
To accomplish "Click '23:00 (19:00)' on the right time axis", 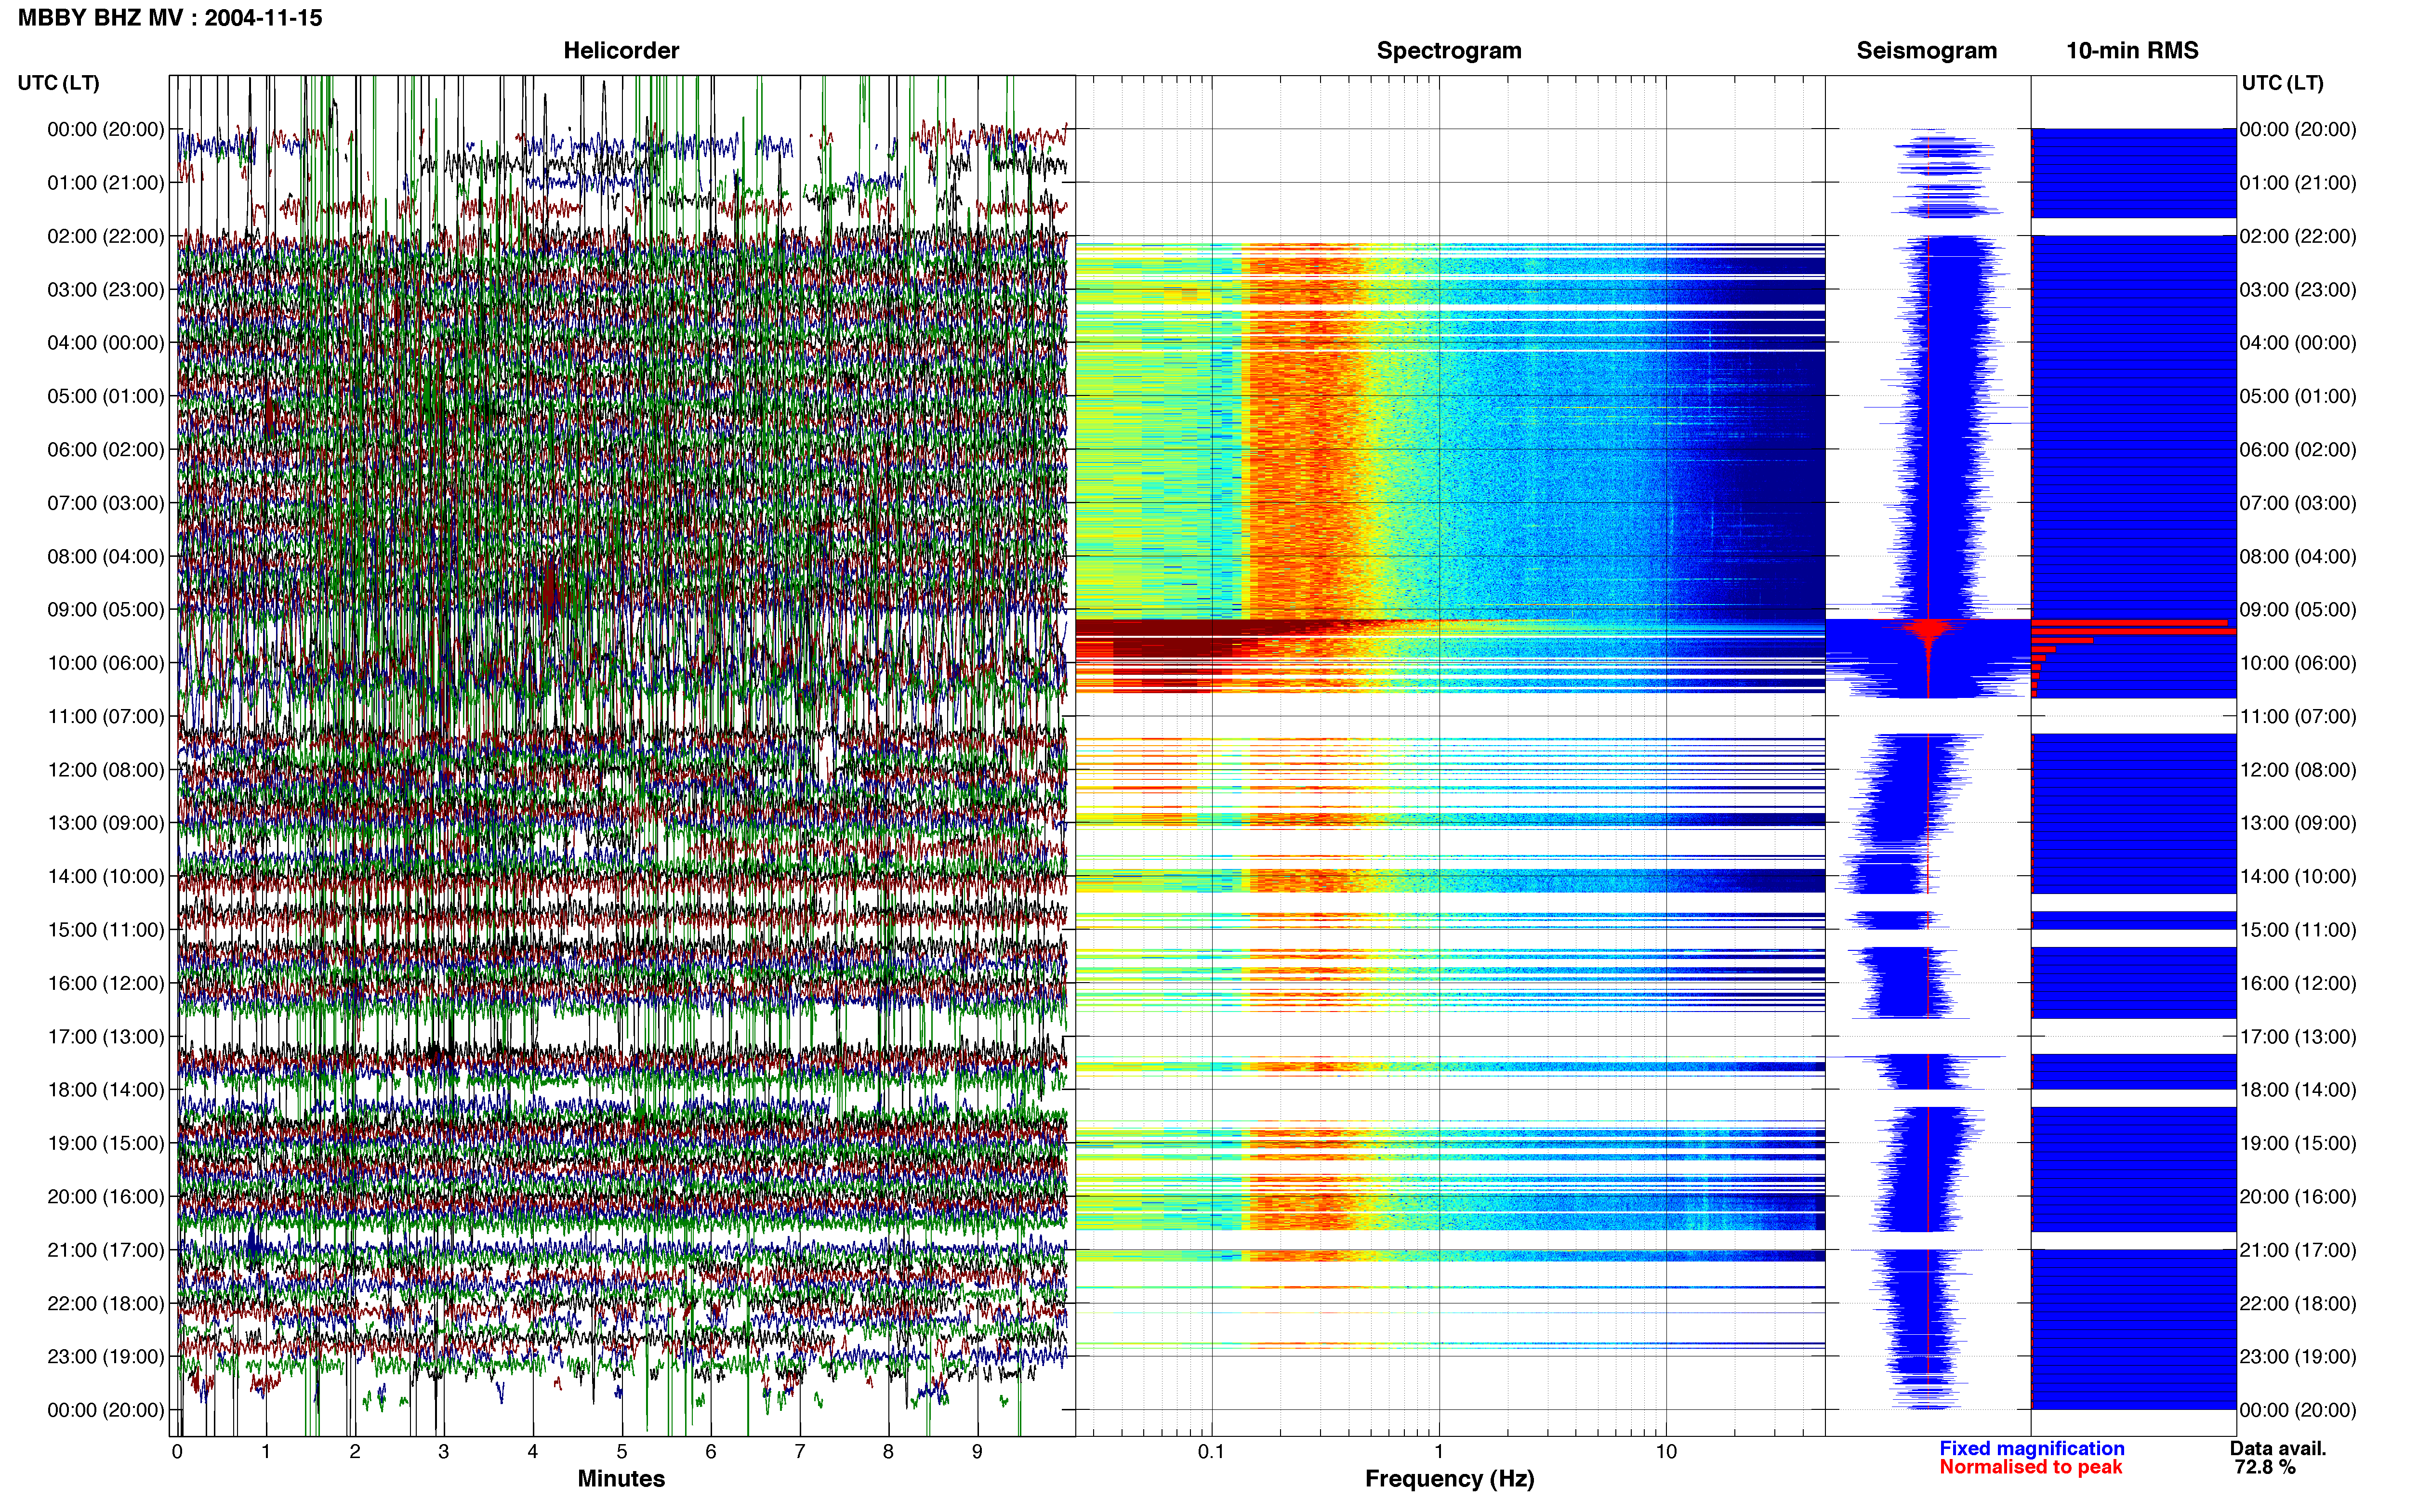I will coord(2298,1357).
